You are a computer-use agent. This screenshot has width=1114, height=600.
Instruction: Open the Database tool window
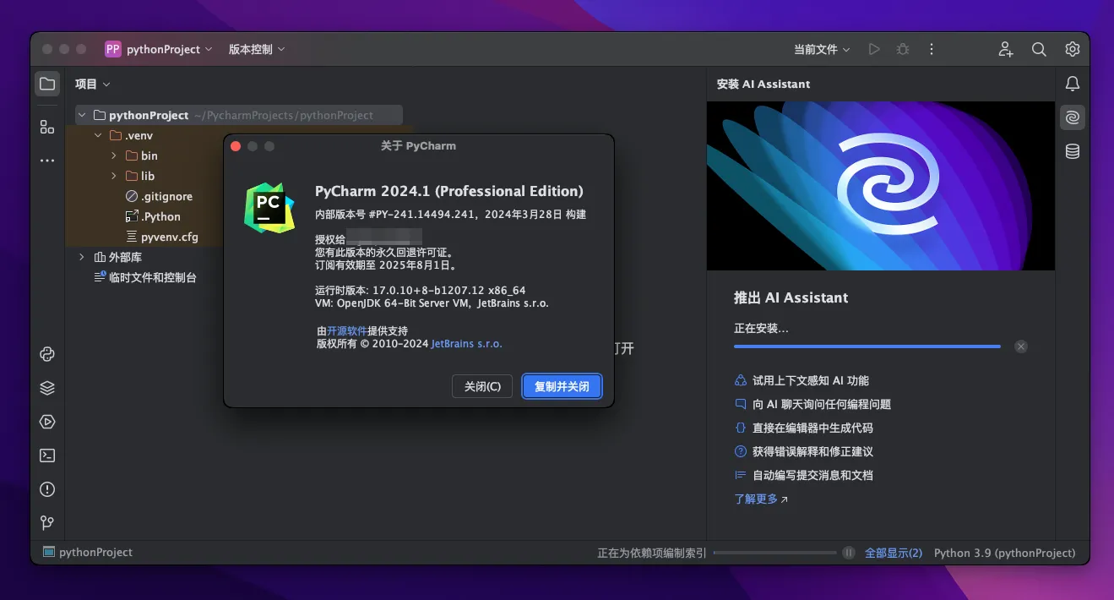(1072, 151)
